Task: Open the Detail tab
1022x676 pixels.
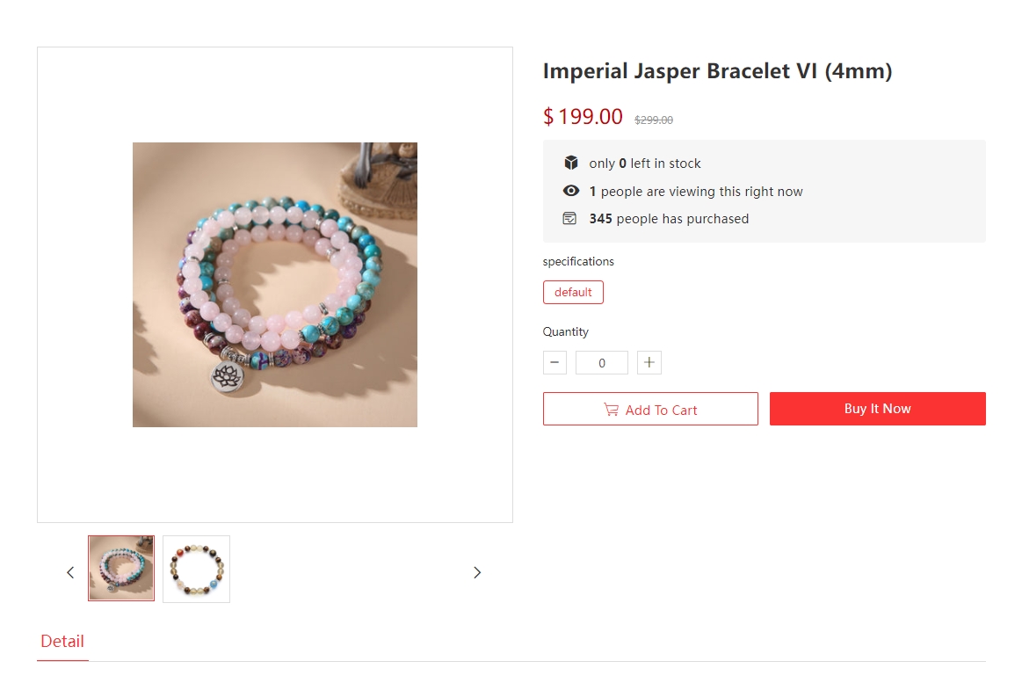Action: pos(62,642)
